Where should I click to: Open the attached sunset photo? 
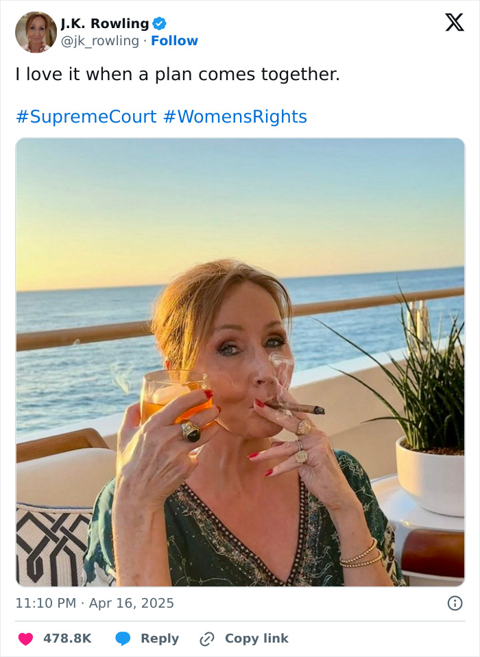click(240, 360)
